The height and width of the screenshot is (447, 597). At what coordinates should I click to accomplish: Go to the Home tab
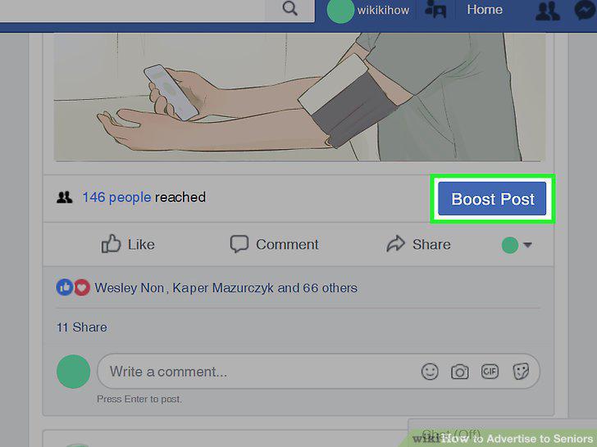[485, 10]
